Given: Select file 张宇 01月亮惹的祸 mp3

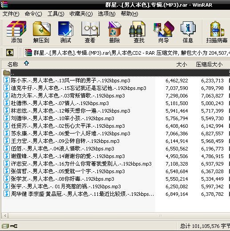Looking at the screenshot, I should click(x=66, y=186).
